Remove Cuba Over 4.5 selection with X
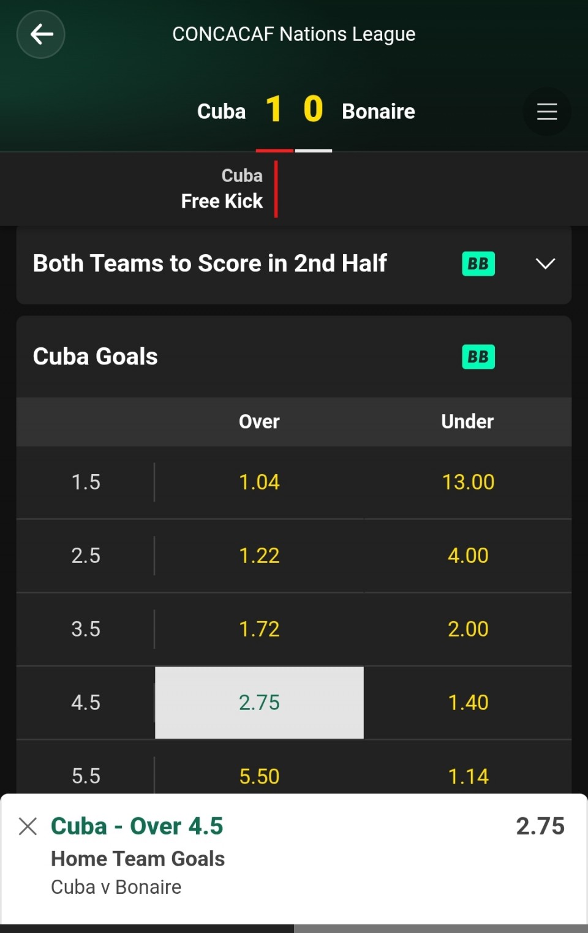 [x=28, y=826]
